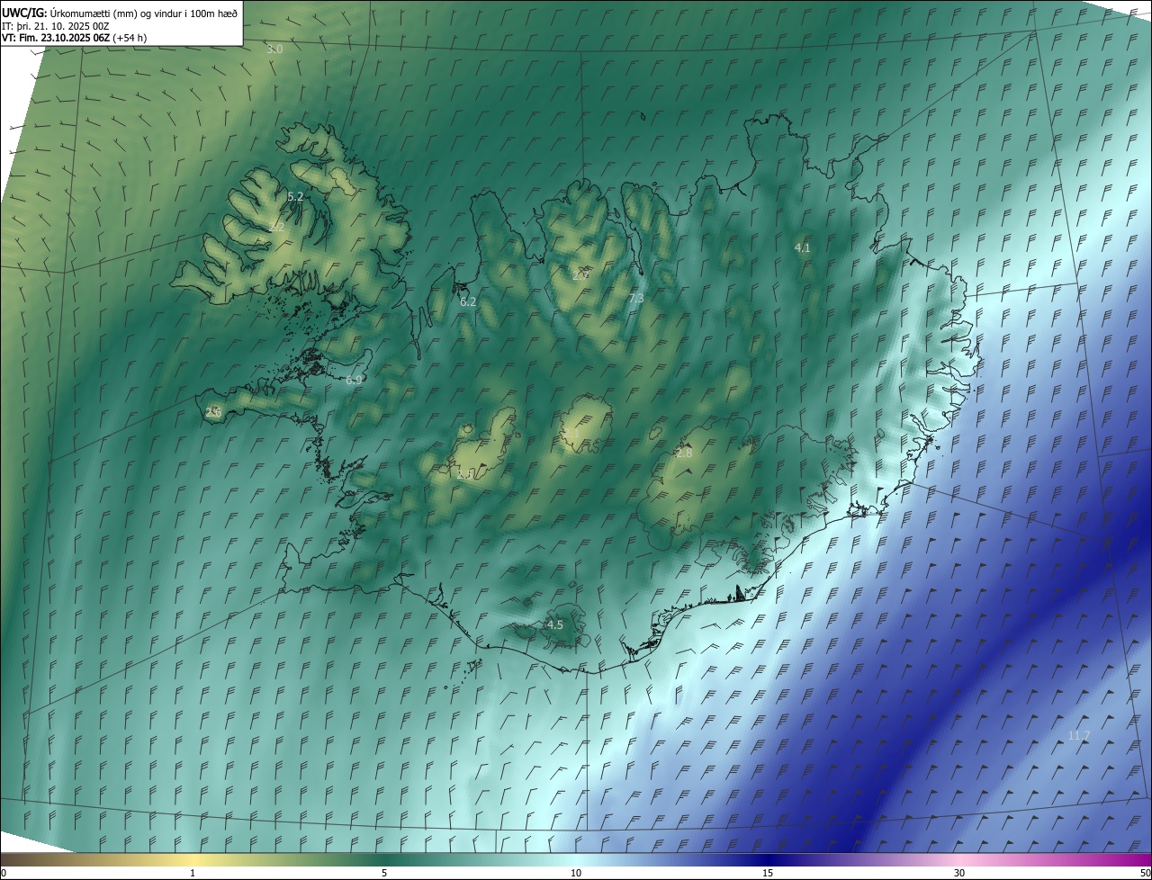
Task: Click the 6.2 value label
Action: (468, 302)
